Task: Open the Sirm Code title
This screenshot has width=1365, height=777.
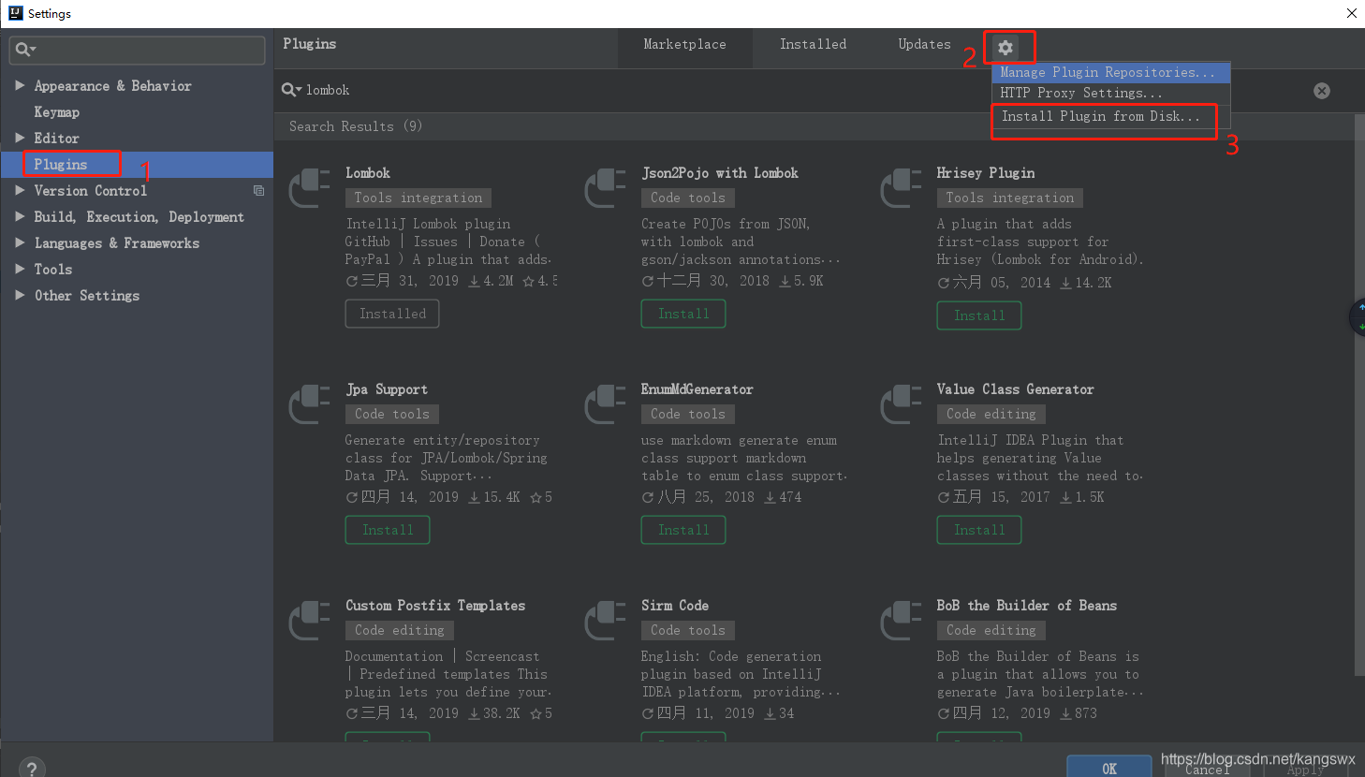Action: point(675,606)
